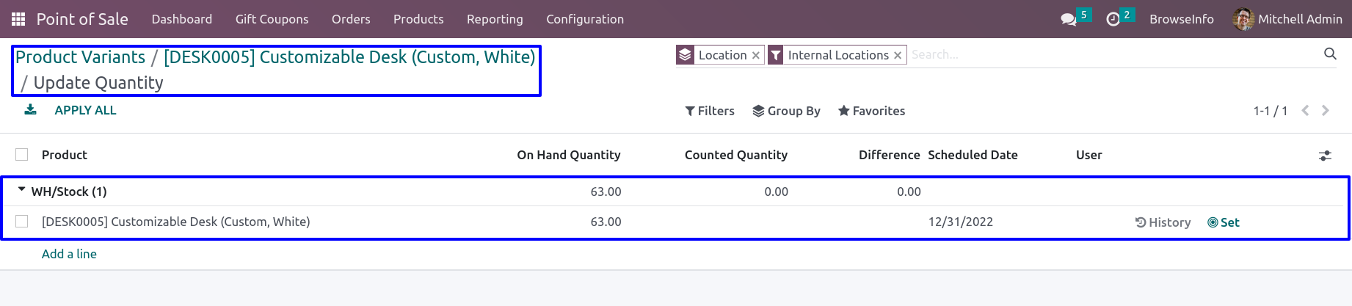This screenshot has width=1352, height=306.
Task: Tick the select-all checkbox in header
Action: [x=22, y=155]
